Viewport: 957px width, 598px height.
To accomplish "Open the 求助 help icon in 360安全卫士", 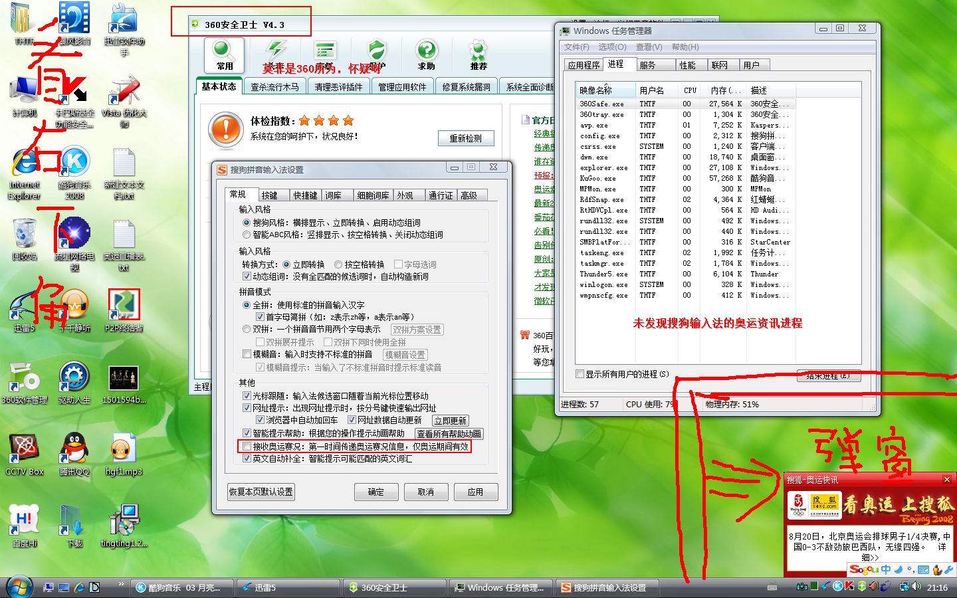I will [426, 54].
